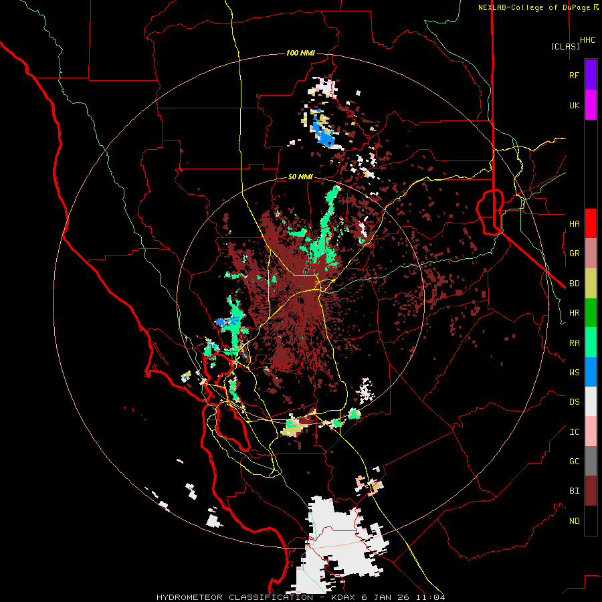Click the [CLAS] legend header text
The width and height of the screenshot is (602, 602).
click(565, 46)
